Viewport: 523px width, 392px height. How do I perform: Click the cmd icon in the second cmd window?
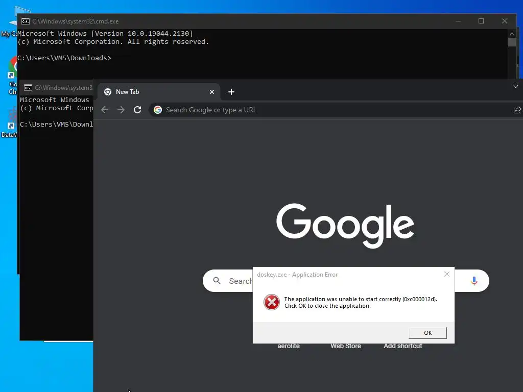click(x=28, y=88)
